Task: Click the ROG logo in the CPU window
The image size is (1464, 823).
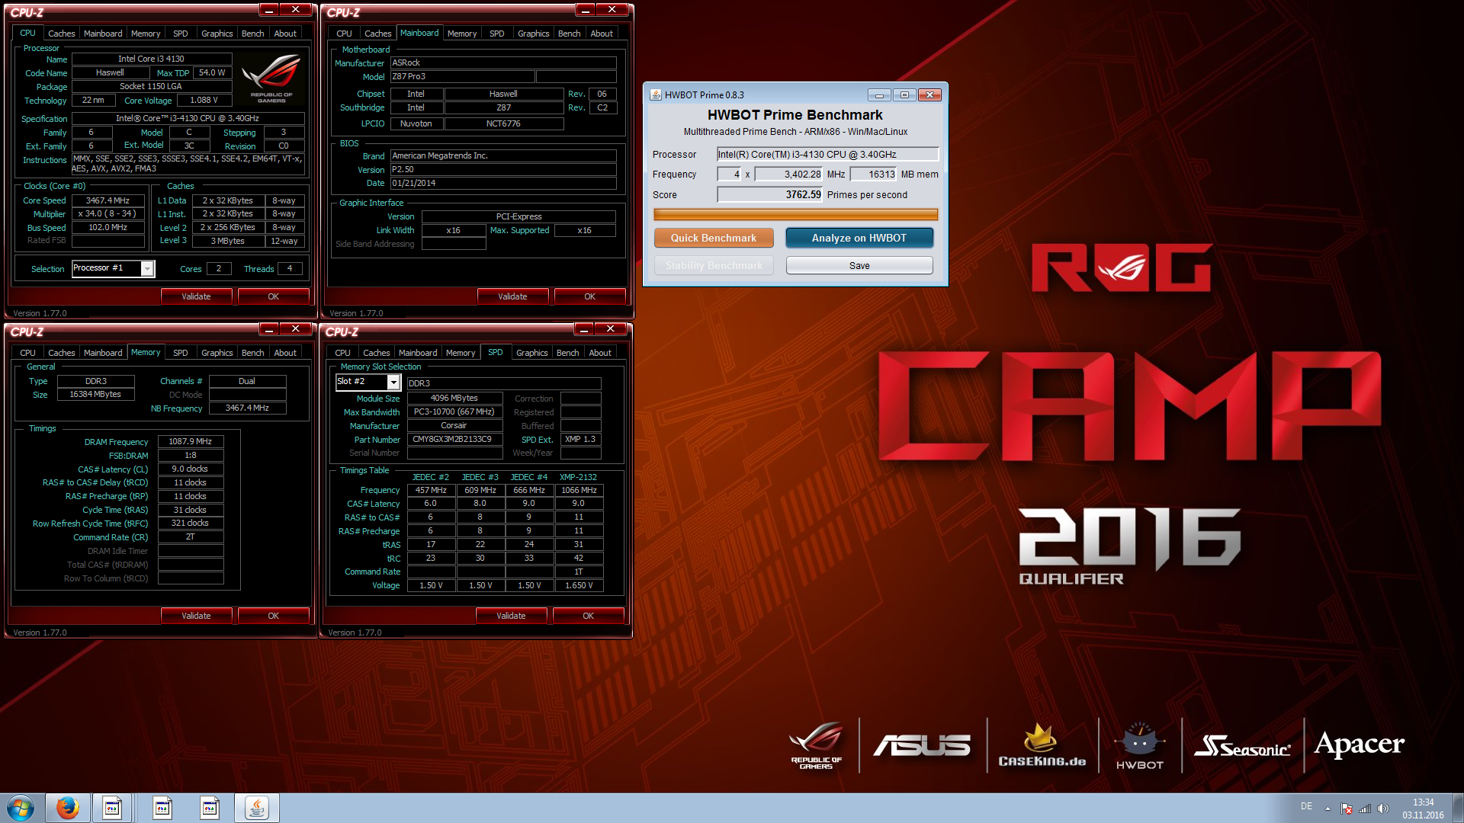Action: [271, 78]
